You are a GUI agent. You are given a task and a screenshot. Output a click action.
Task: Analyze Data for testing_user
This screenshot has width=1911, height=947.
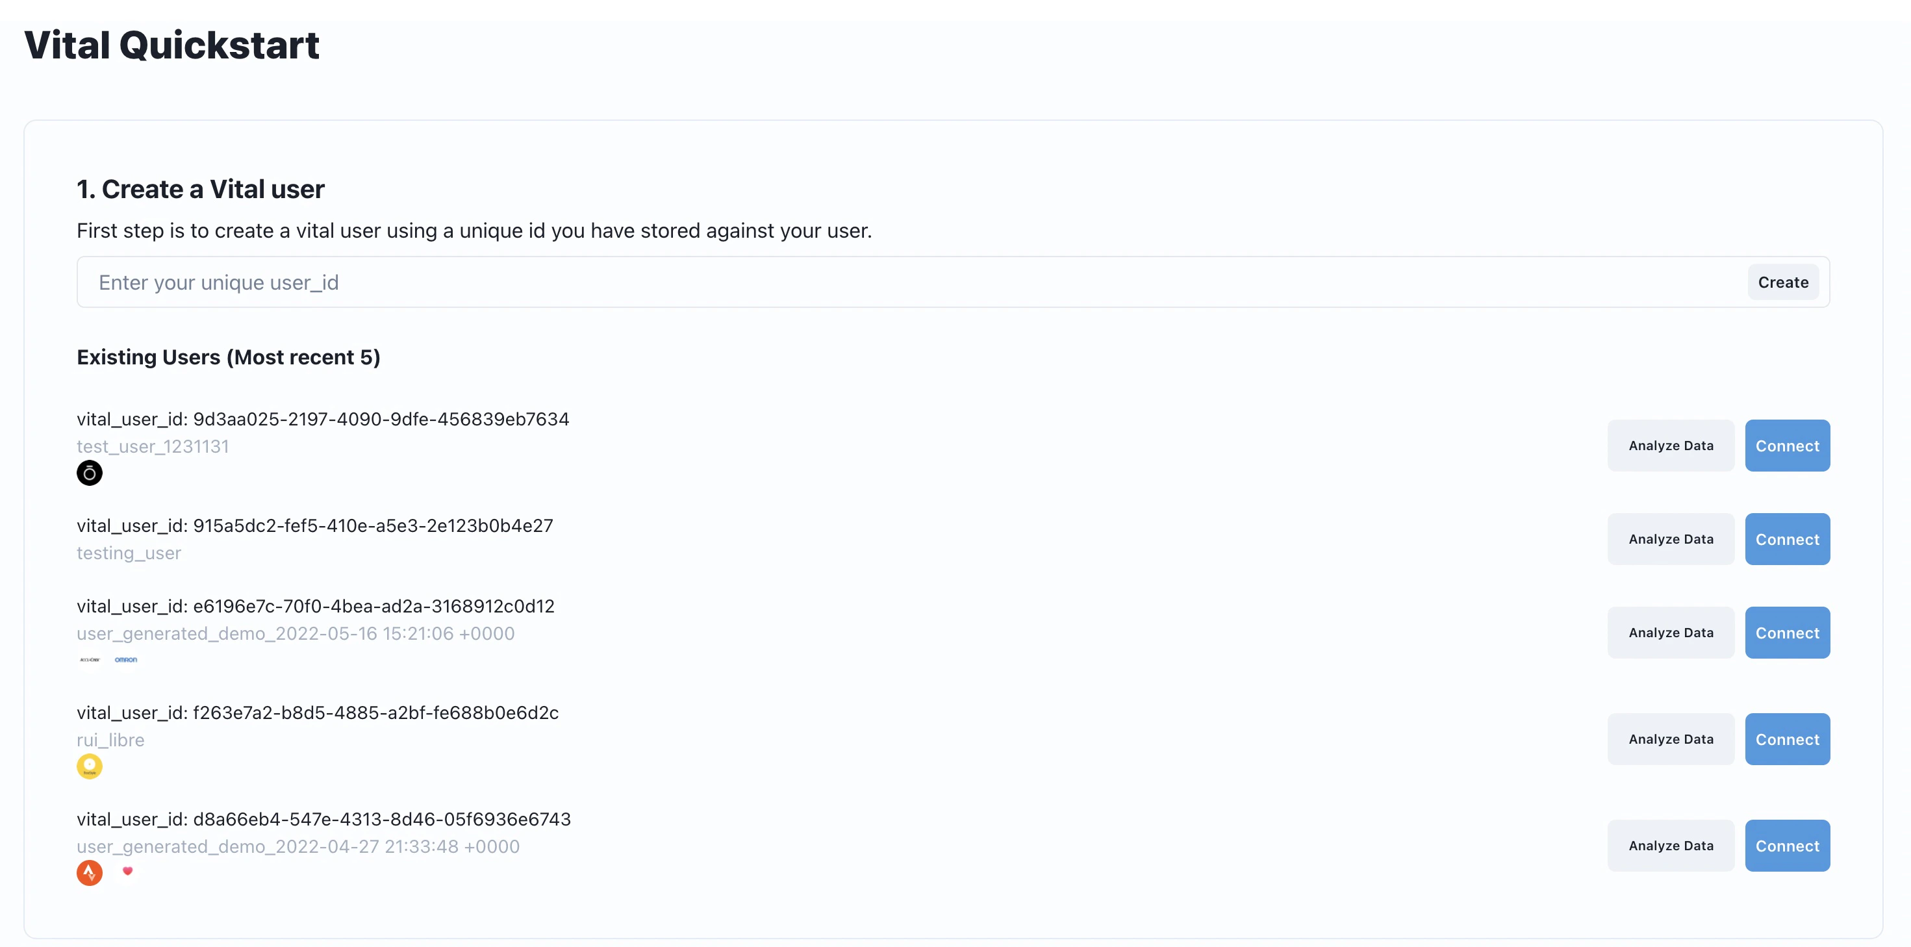1671,539
